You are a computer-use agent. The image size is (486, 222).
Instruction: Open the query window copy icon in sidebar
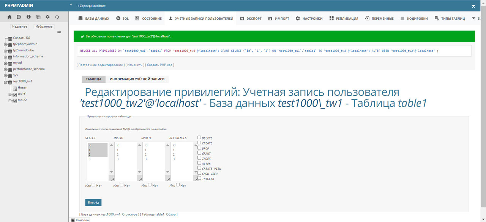pyautogui.click(x=38, y=17)
